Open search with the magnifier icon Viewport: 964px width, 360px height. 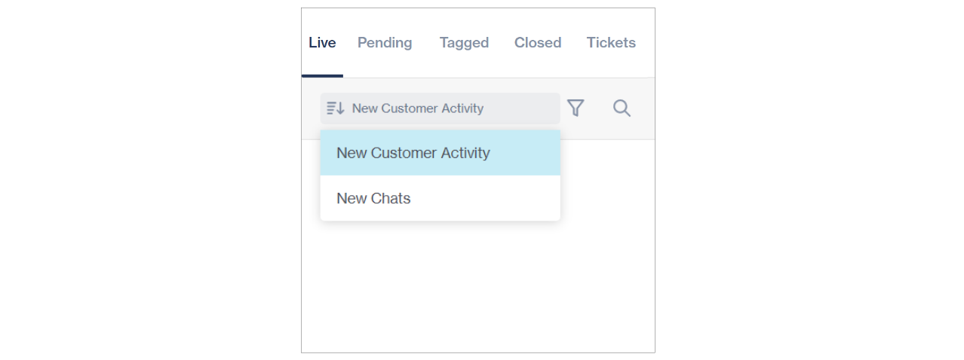pos(622,108)
